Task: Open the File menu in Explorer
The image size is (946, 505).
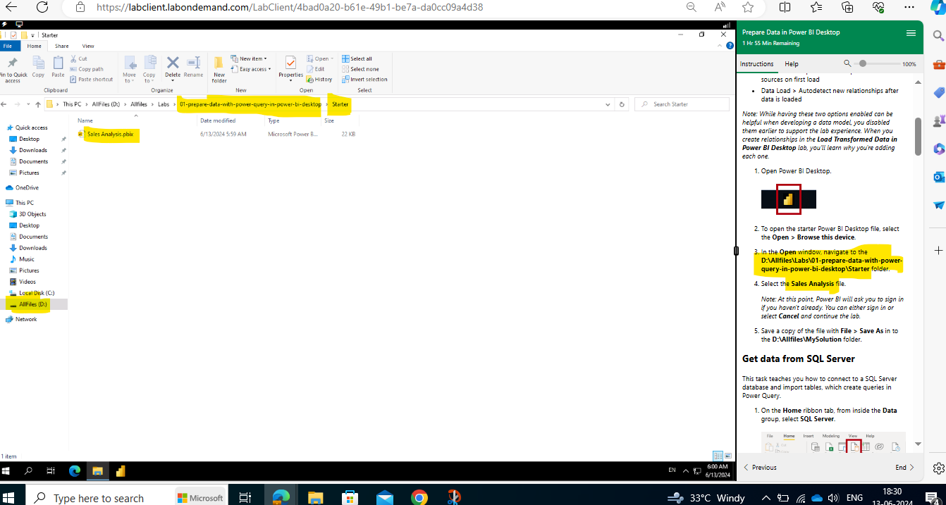Action: click(x=8, y=46)
